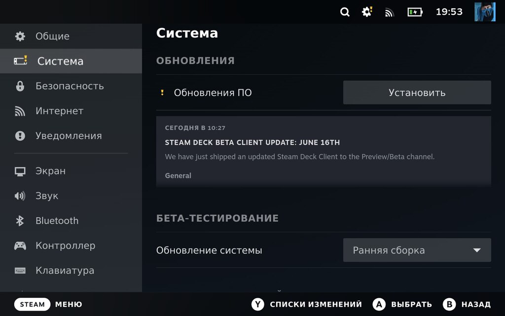The width and height of the screenshot is (505, 316).
Task: Click the battery charging indicator
Action: (x=415, y=12)
